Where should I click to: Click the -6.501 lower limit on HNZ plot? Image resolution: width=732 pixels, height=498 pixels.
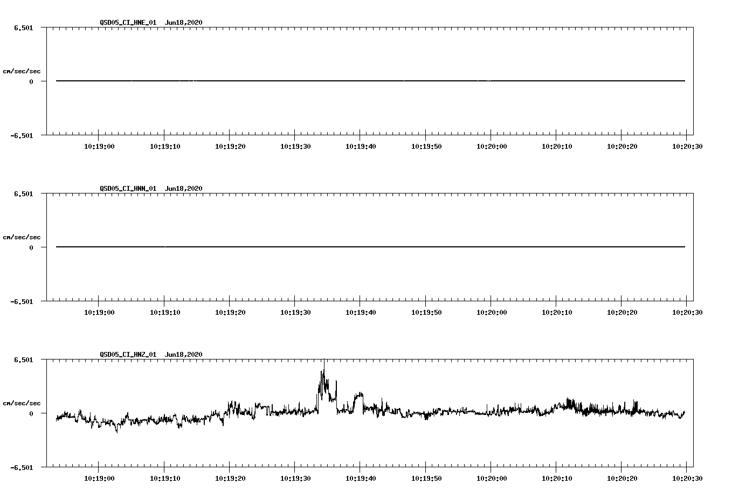[22, 467]
